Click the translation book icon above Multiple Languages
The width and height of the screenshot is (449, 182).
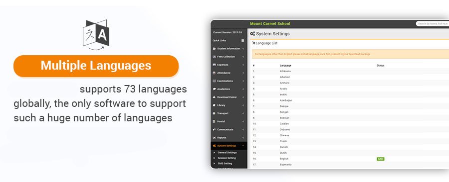click(96, 35)
